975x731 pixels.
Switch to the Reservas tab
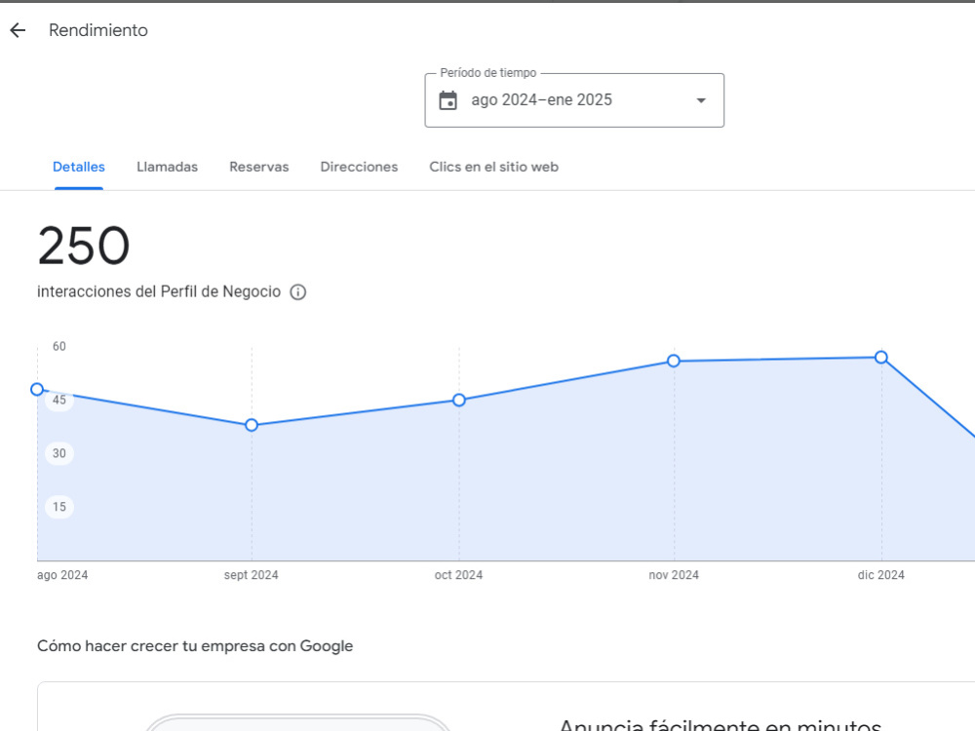[x=259, y=167]
